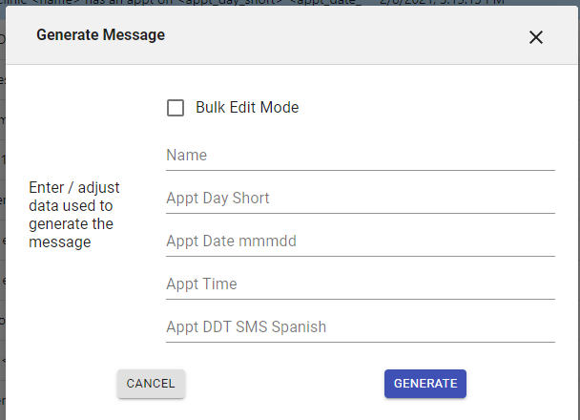Close the Generate Message dialog with X

coord(536,37)
